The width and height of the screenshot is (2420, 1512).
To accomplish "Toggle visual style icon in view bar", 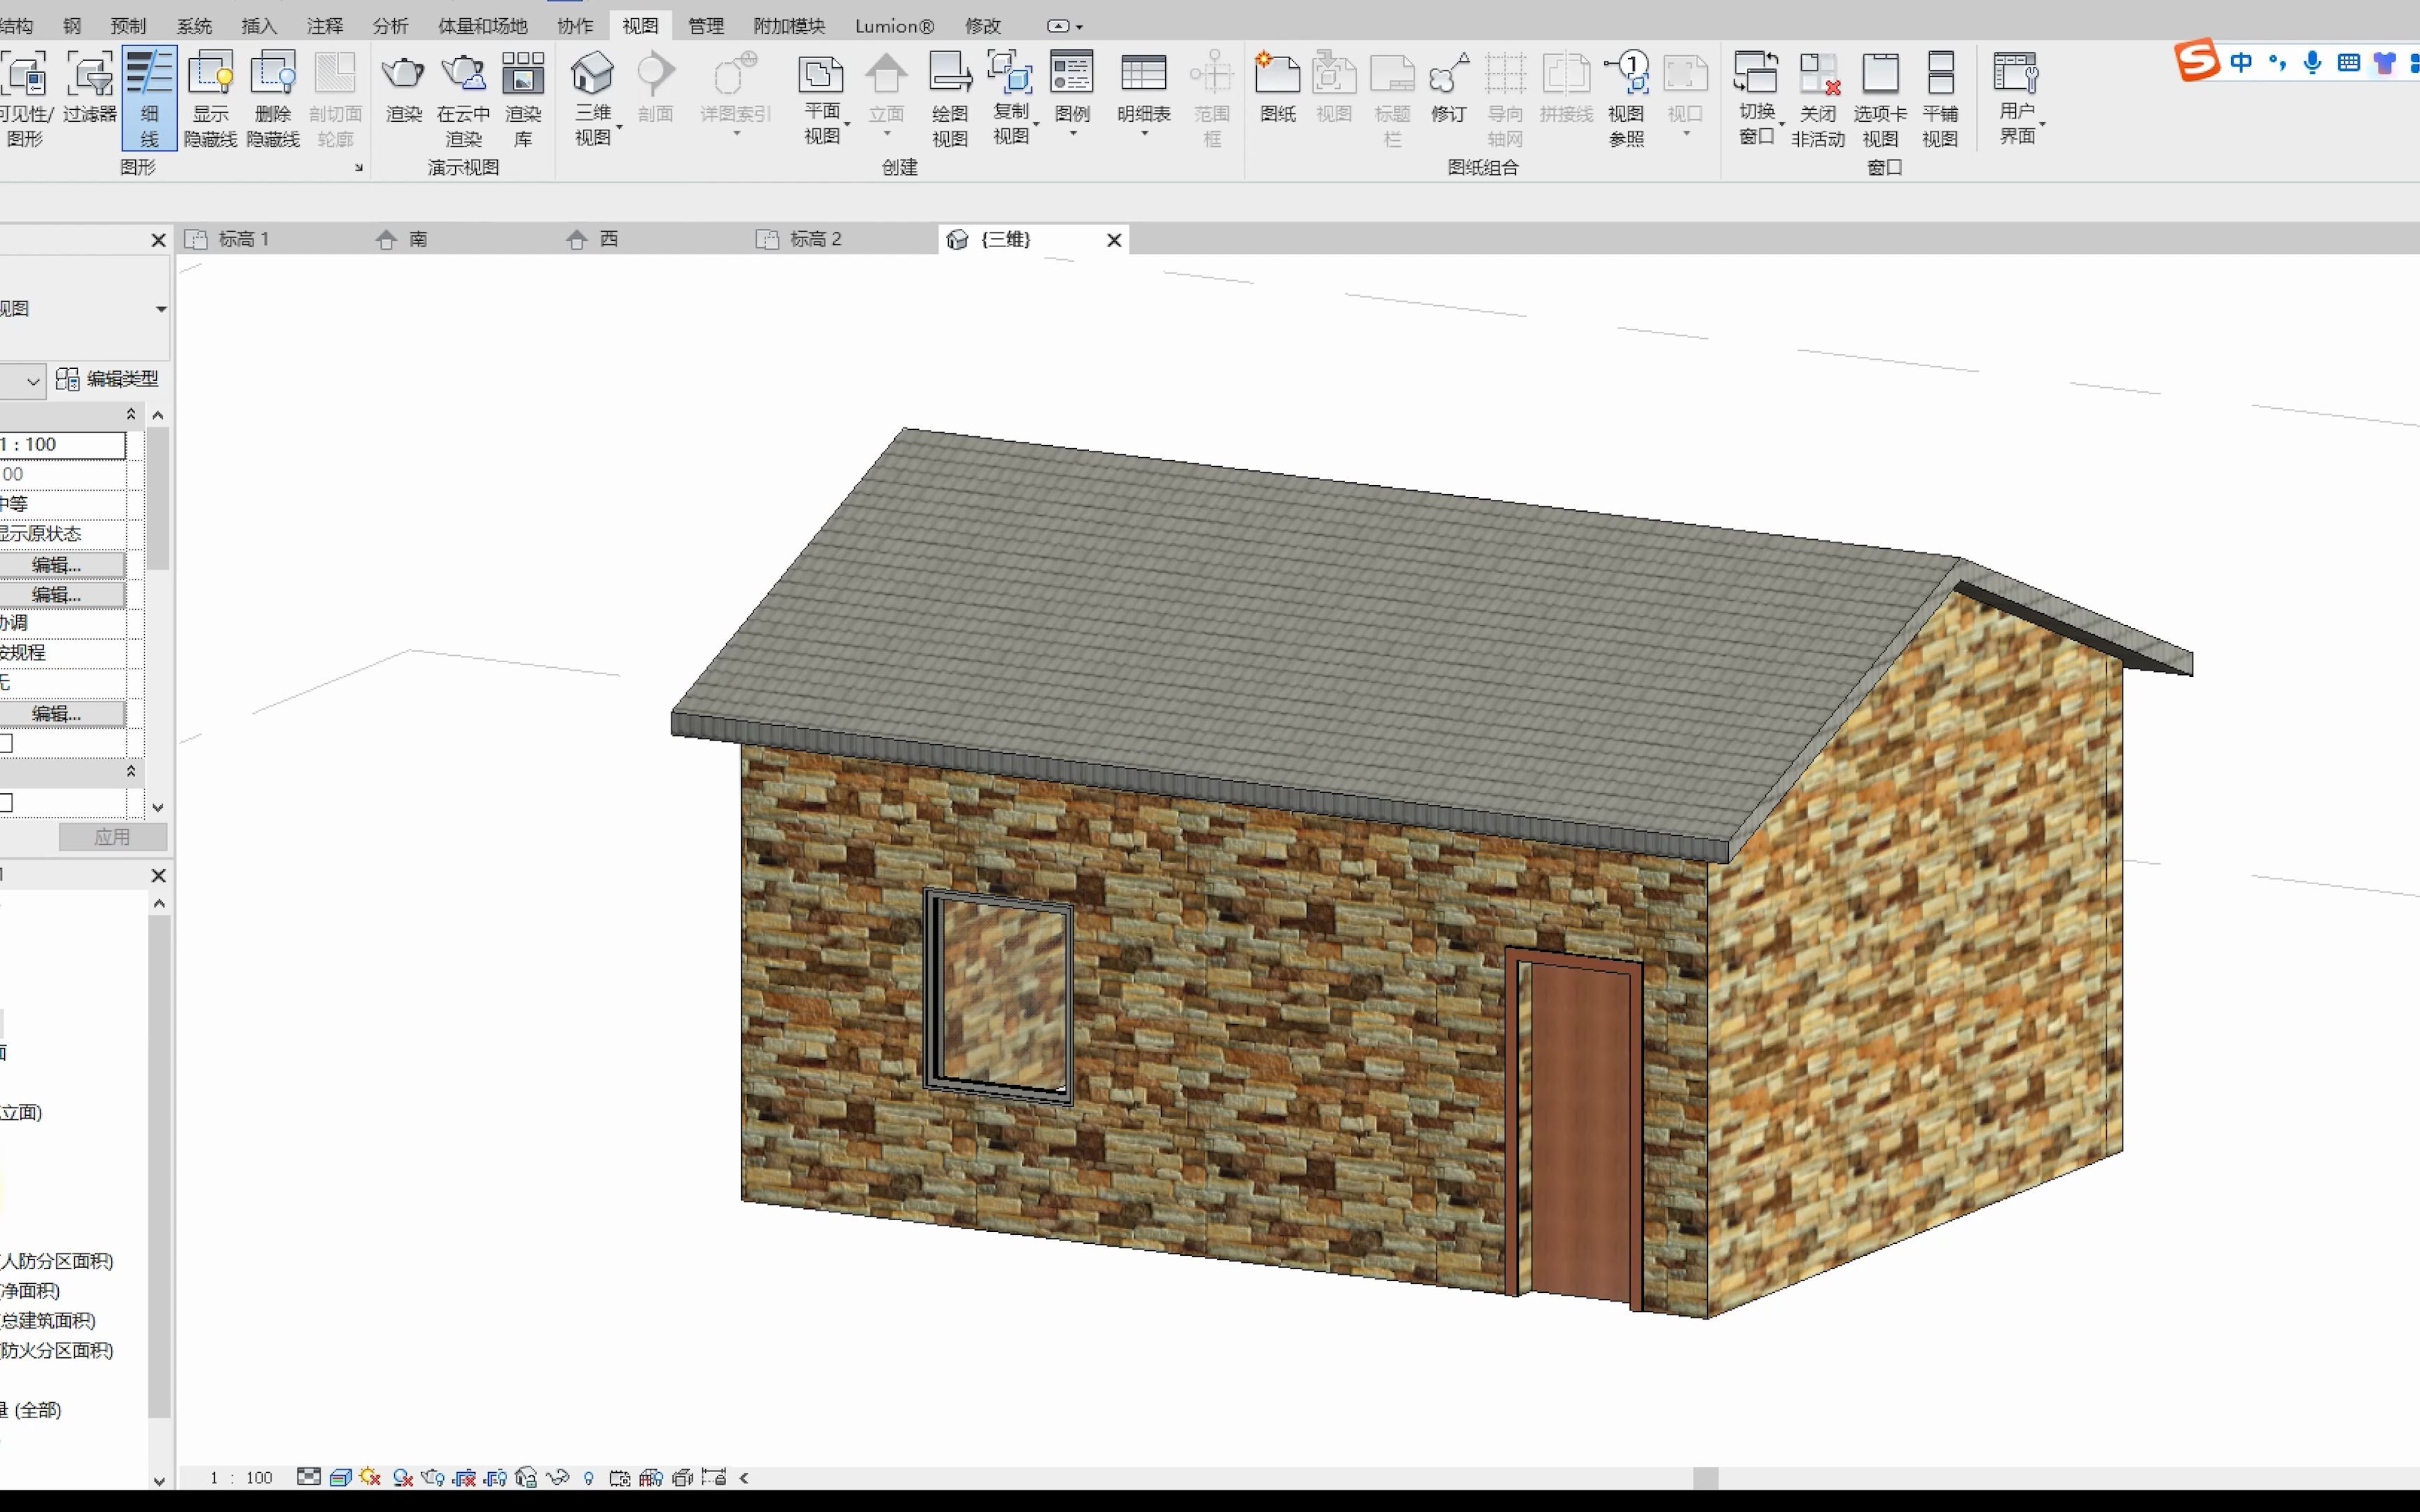I will (x=340, y=1477).
